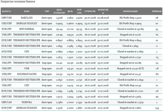This screenshot has width=163, height=111.
Task: Click EUR/CHF currency pair cell
Action: point(7,108)
